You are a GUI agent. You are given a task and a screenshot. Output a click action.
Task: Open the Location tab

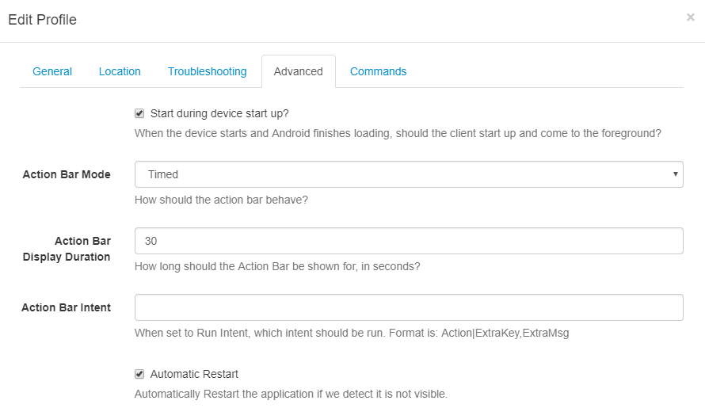(120, 71)
